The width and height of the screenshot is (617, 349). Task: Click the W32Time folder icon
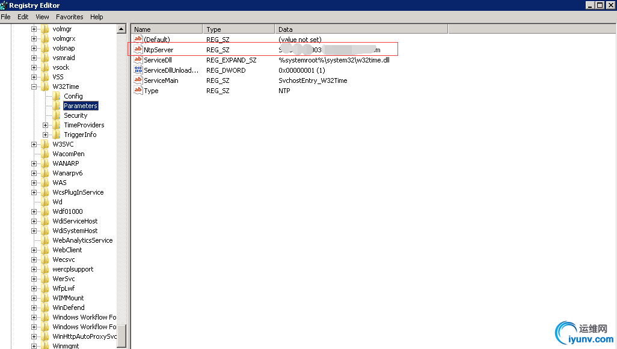pos(45,86)
